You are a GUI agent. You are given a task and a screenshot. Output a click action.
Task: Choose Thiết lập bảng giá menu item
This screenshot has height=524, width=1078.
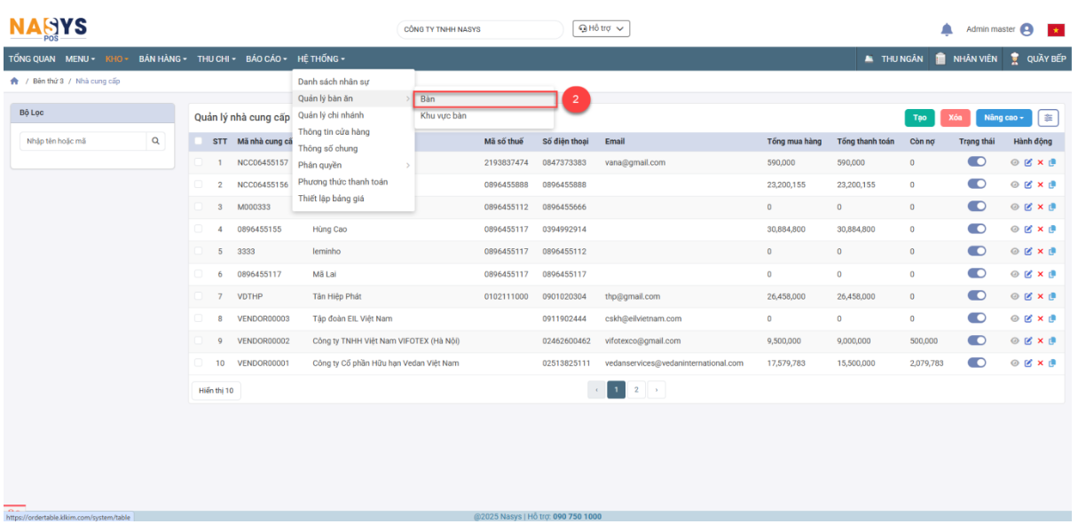(x=331, y=199)
